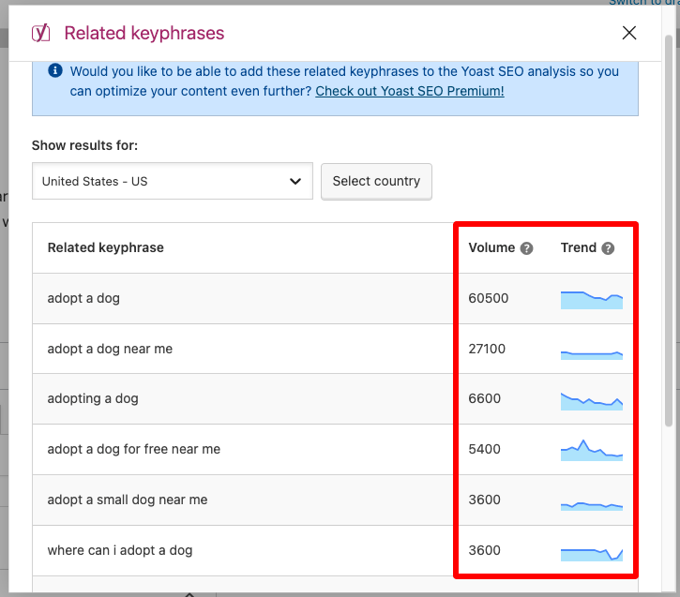Click the Related keyphrase column header

coord(105,247)
